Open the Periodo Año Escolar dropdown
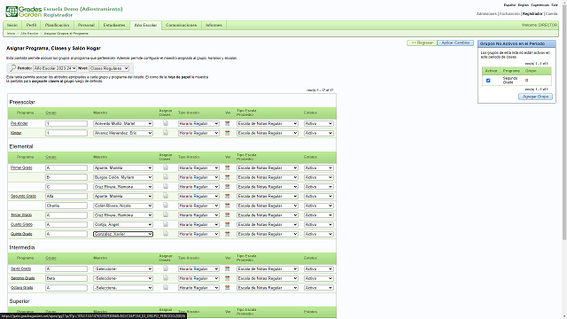This screenshot has height=319, width=567. point(55,68)
